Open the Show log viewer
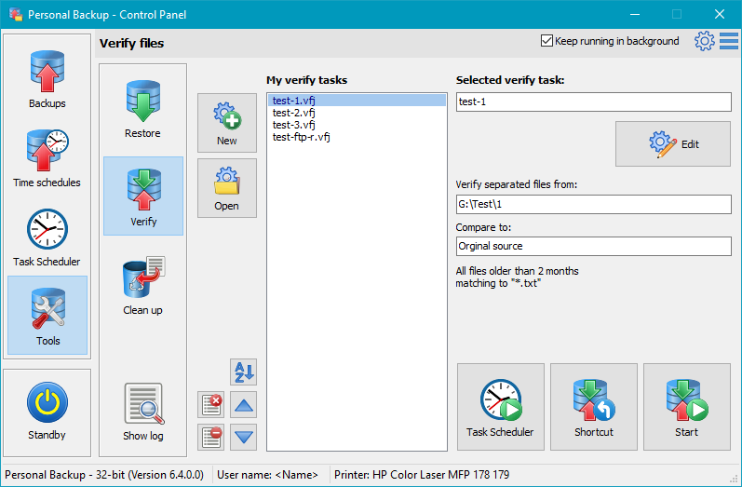Screen dimensions: 742x487 [x=142, y=412]
